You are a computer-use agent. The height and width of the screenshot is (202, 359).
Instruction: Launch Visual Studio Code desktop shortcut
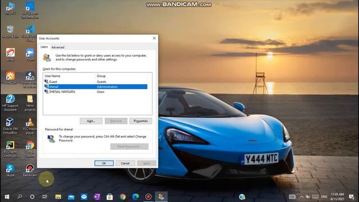pyautogui.click(x=30, y=34)
